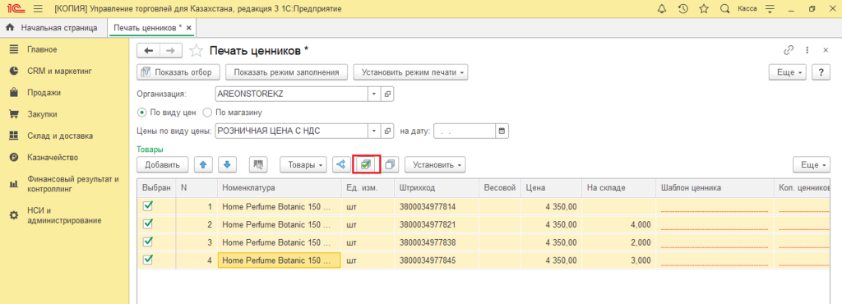Click the Цена column header

551,188
